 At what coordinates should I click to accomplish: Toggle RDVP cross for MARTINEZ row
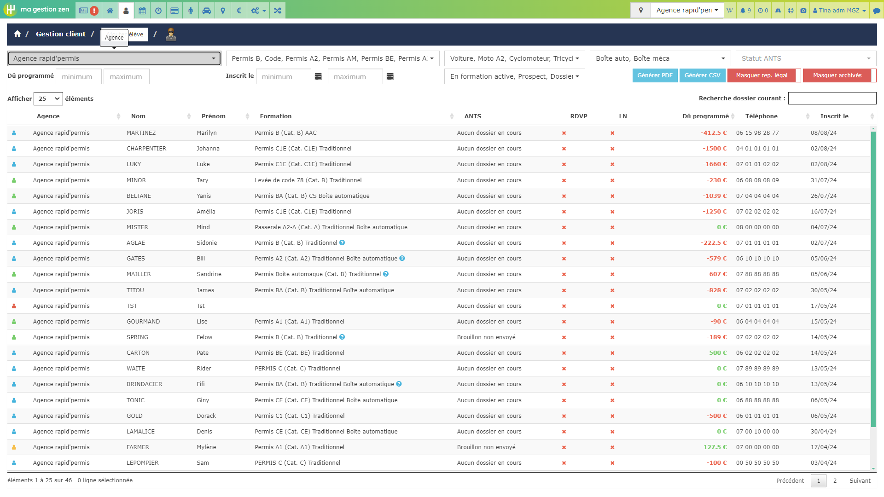click(564, 133)
